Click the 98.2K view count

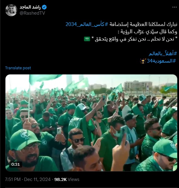[x=60, y=179]
